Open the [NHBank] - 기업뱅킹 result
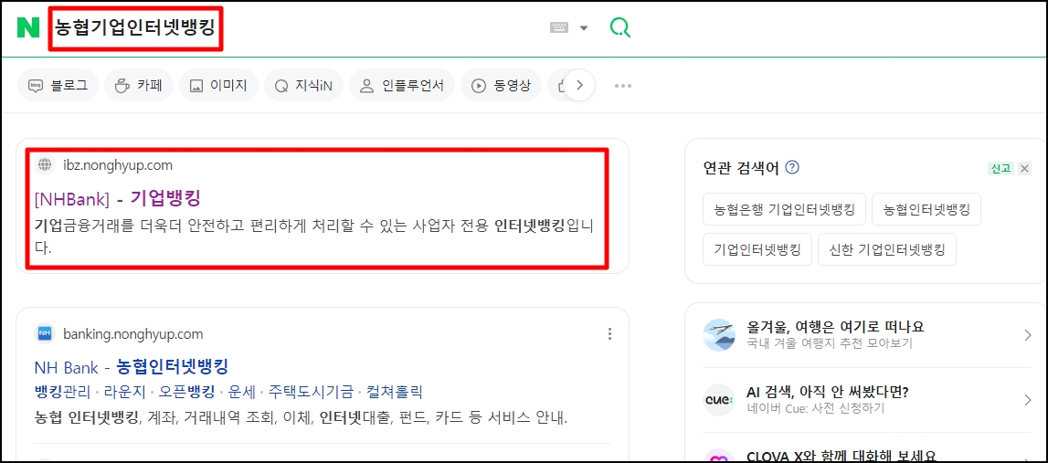This screenshot has height=463, width=1048. 118,198
